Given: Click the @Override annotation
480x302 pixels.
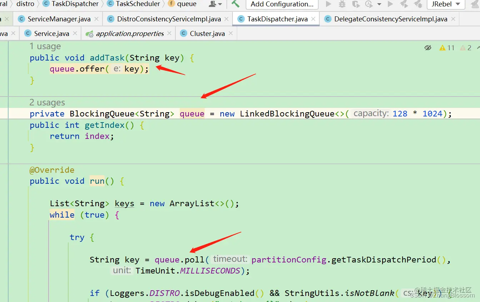Looking at the screenshot, I should coord(52,170).
